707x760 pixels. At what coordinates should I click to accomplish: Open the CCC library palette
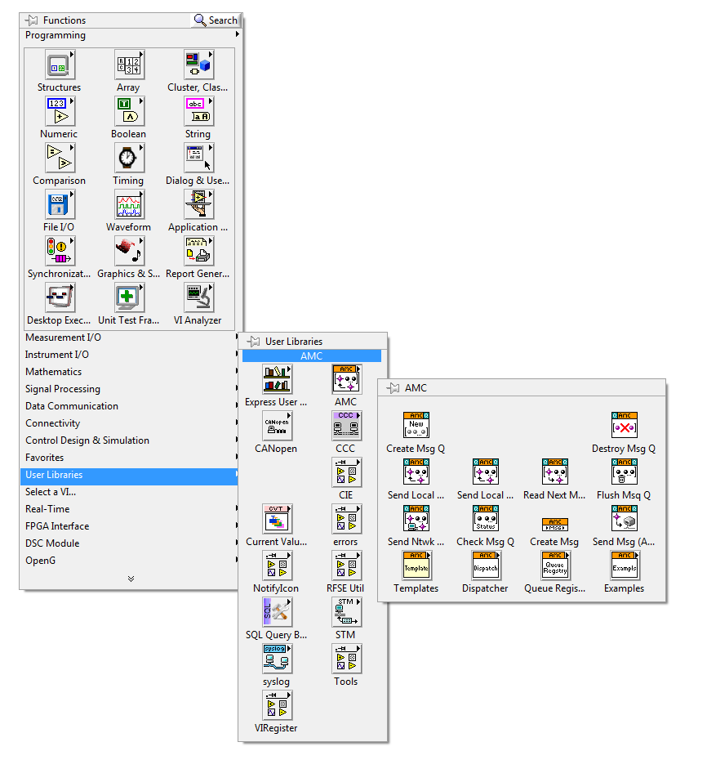pos(346,426)
